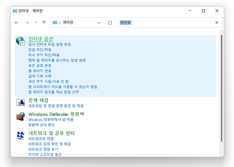
Task: Open the recent locations dropdown arrow
Action: tap(36, 22)
